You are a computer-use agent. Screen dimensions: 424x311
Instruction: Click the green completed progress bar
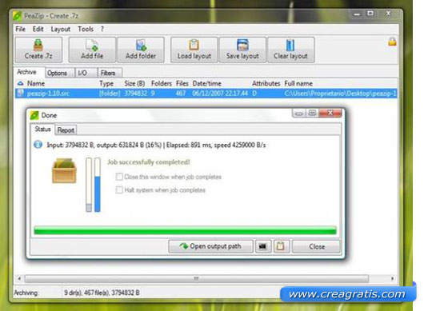coord(186,230)
